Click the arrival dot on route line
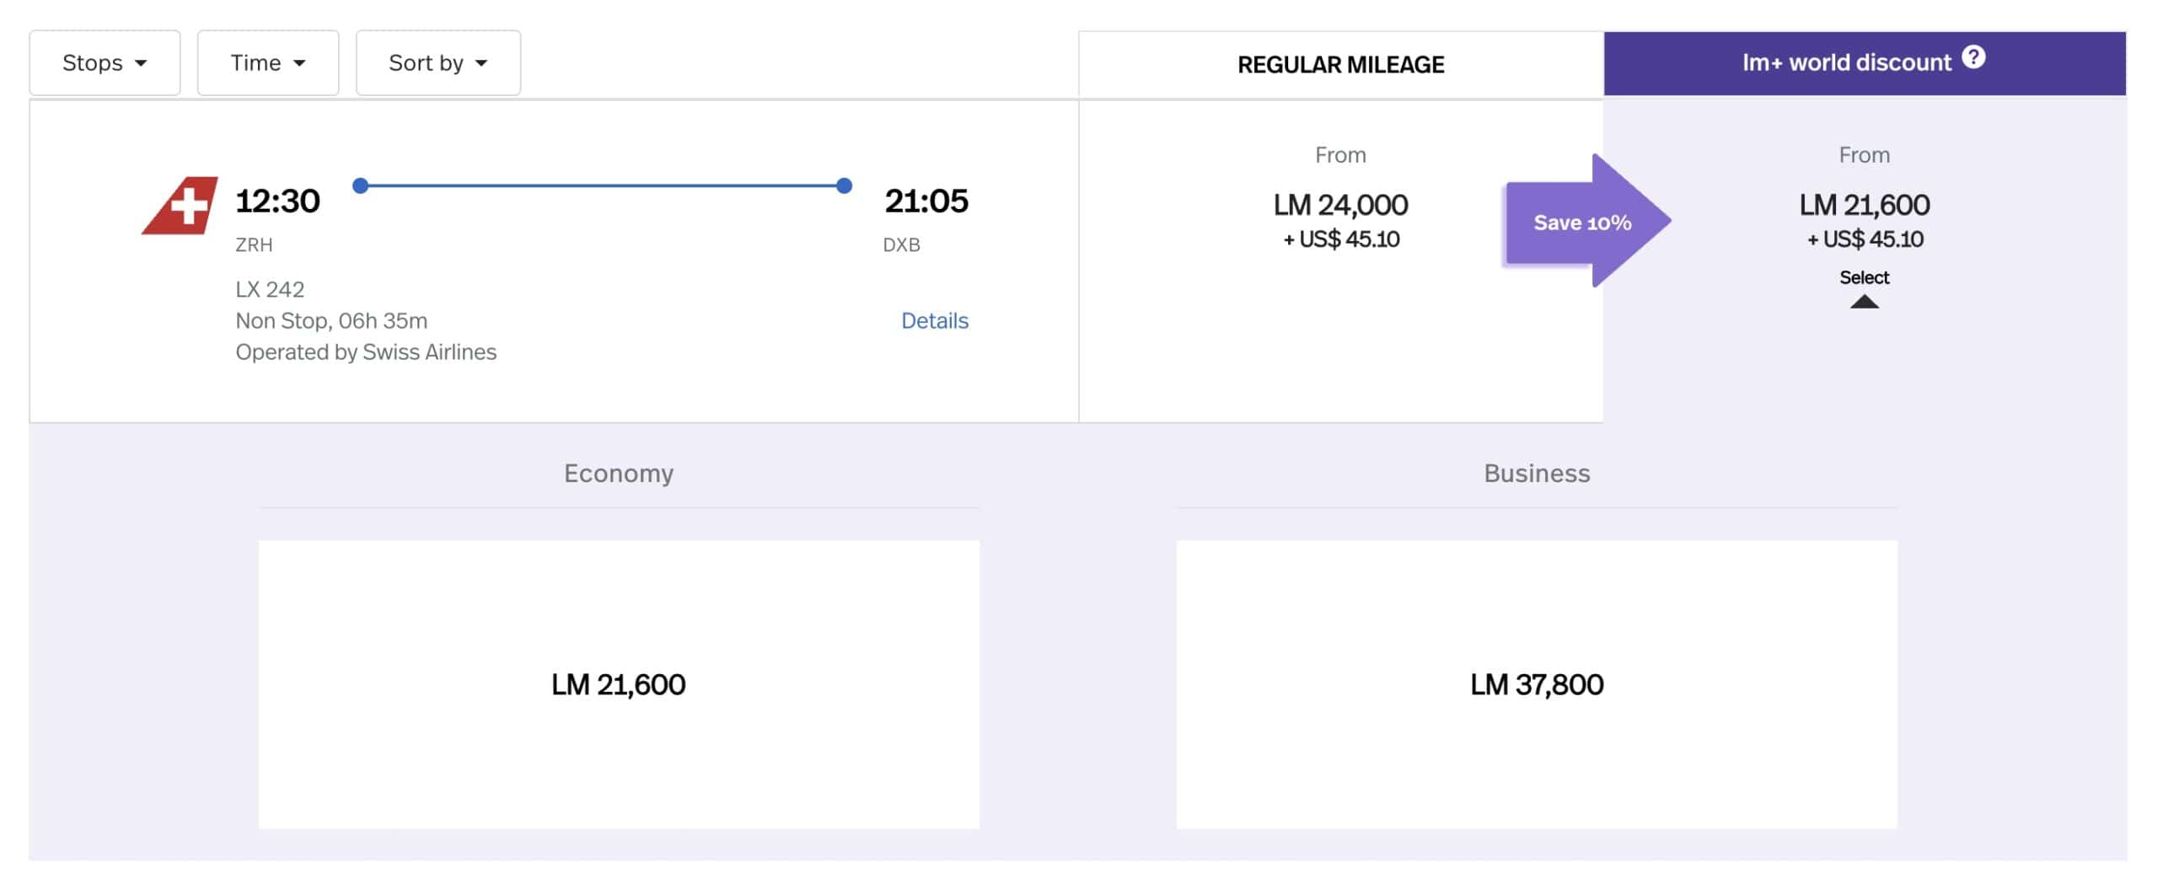Screen dimensions: 2158x884 click(x=844, y=185)
